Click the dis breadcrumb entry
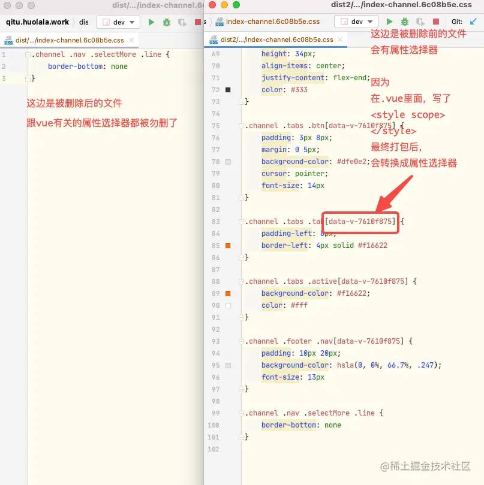The image size is (484, 485). (83, 22)
